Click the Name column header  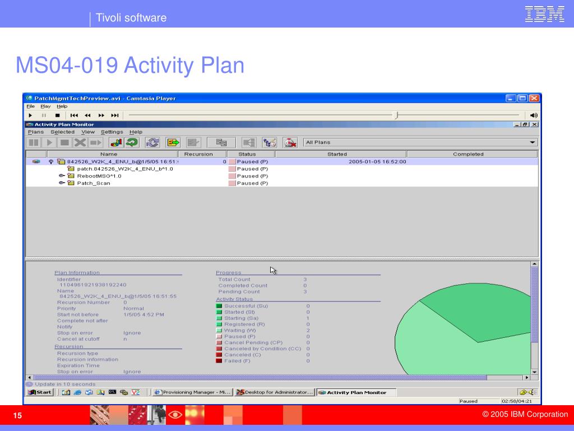112,154
